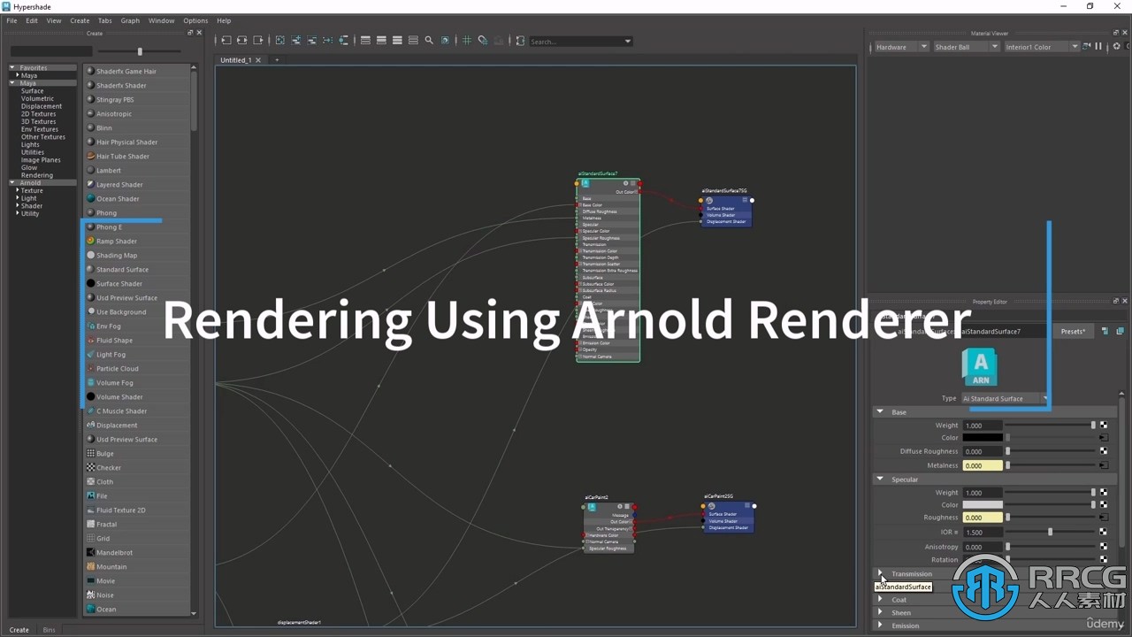Collapse the Specular attribute section
Viewport: 1132px width, 637px height.
pyautogui.click(x=880, y=480)
